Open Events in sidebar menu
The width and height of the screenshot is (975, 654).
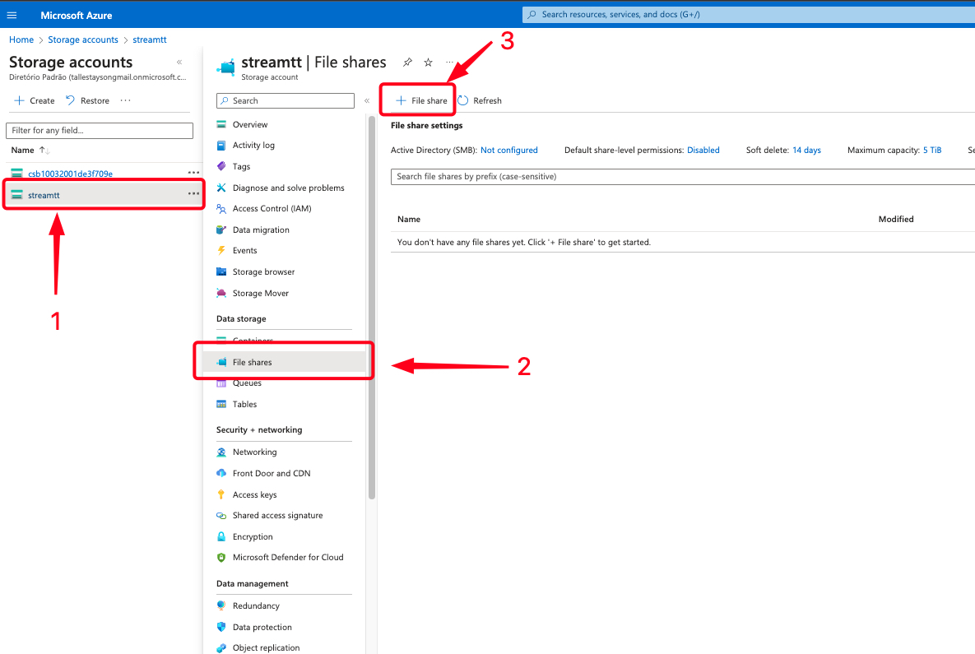[244, 250]
